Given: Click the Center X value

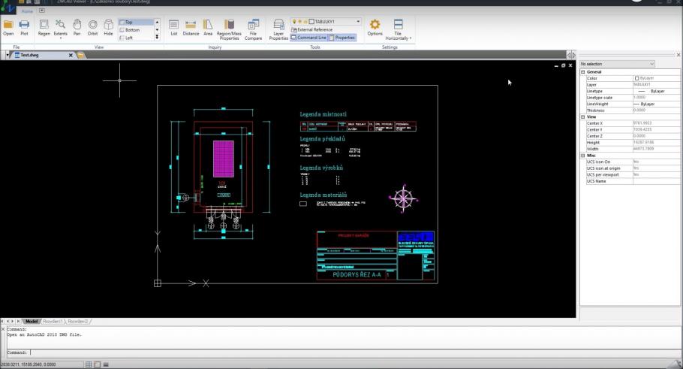Looking at the screenshot, I should [x=656, y=123].
